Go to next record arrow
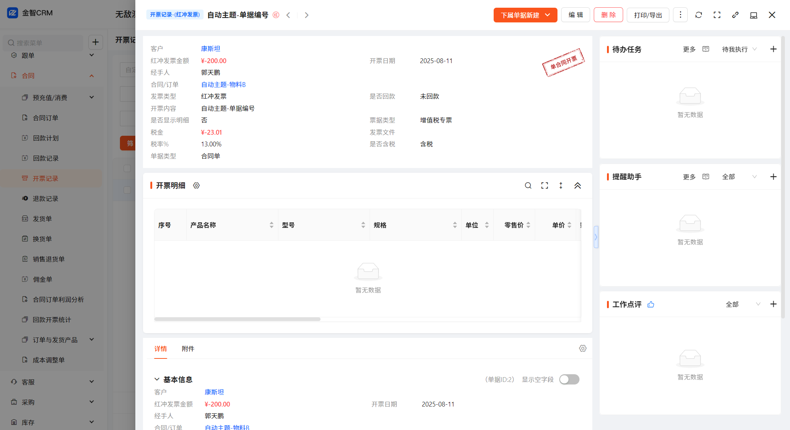This screenshot has width=790, height=430. pos(307,15)
